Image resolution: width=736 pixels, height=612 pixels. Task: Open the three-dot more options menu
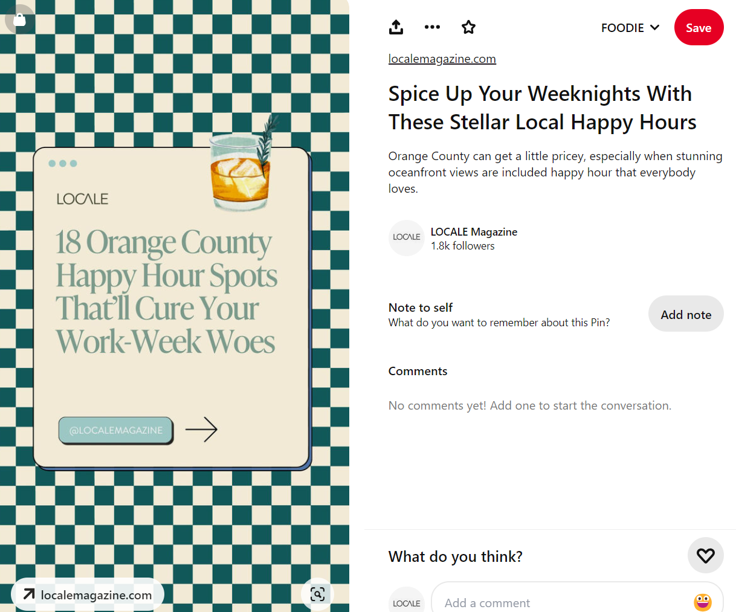tap(432, 27)
